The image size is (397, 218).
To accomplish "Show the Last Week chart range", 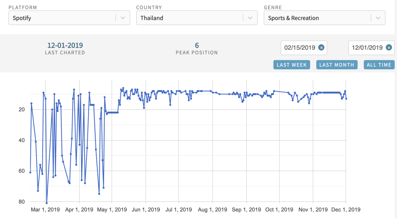I will 291,65.
